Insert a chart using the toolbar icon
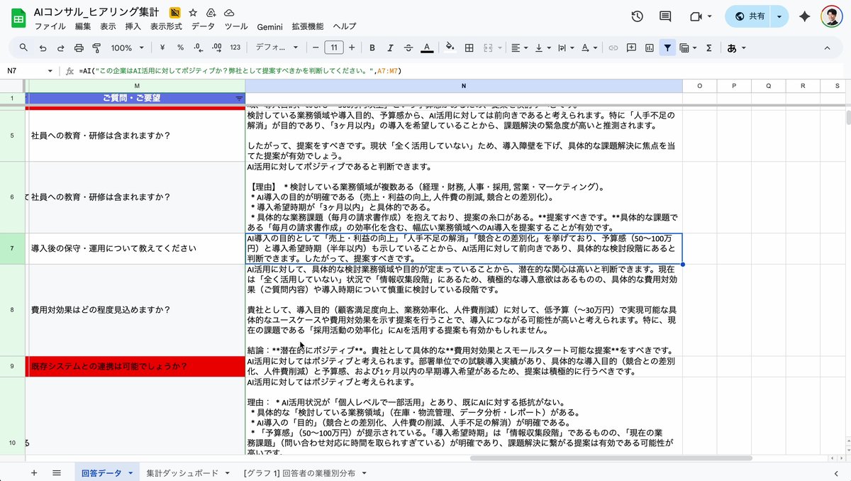Viewport: 851px width, 481px height. [650, 48]
